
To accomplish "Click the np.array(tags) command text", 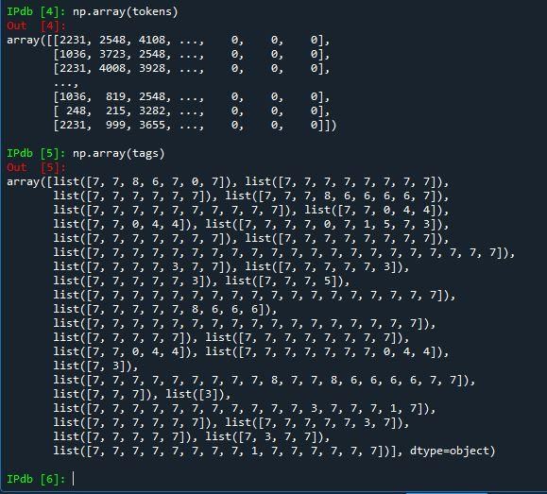I will pos(119,154).
